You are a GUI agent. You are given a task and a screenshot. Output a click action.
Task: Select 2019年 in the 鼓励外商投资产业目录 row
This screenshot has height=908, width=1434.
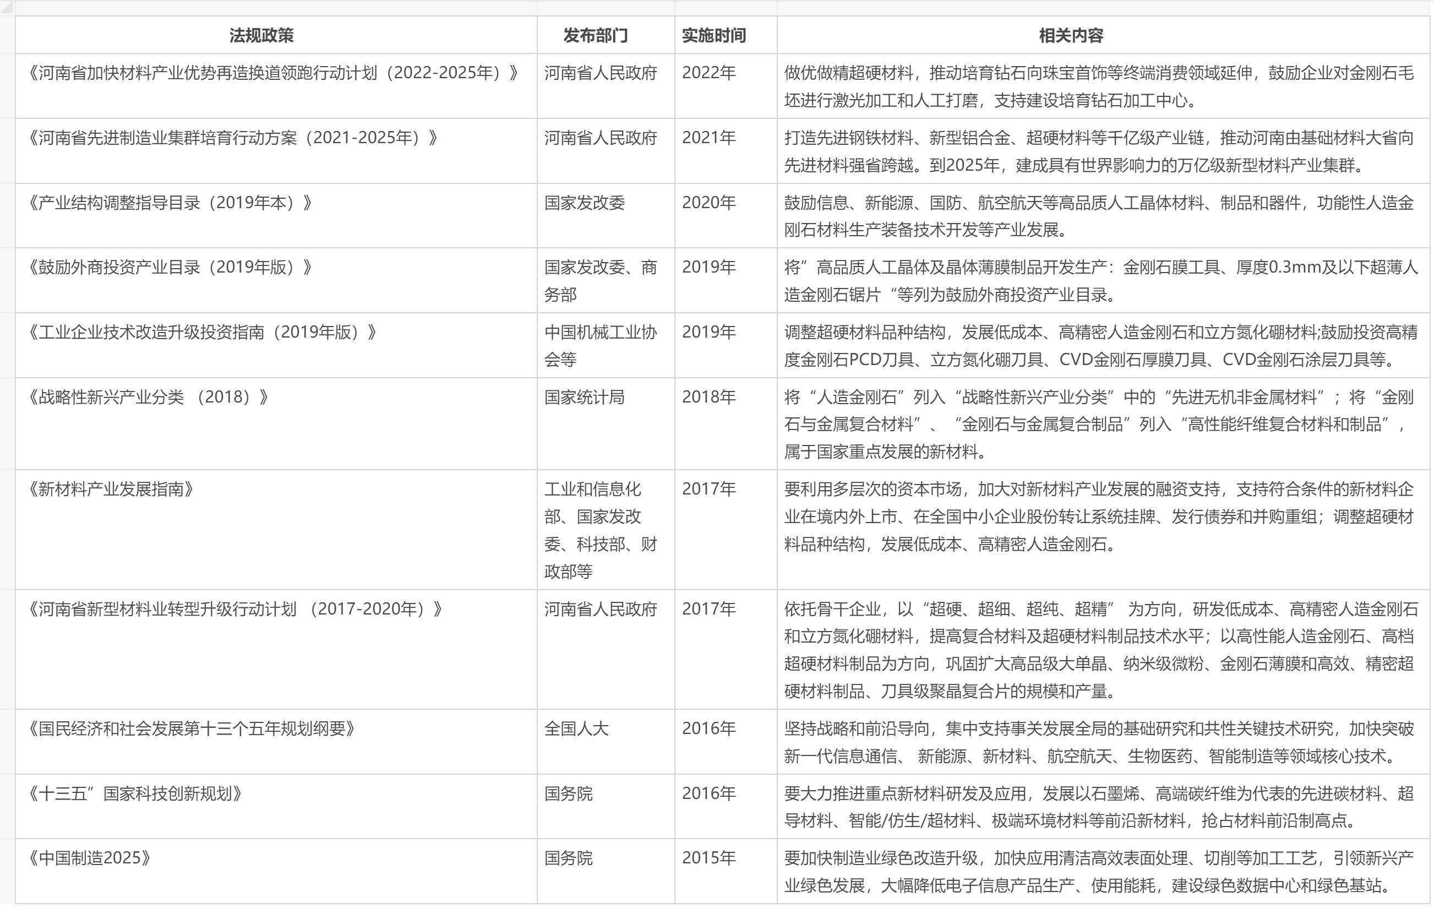726,281
